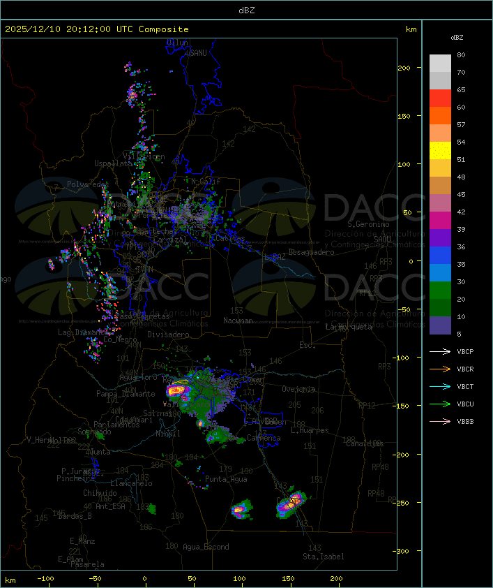
Task: Click the 200 tick on the vertical axis
Action: coord(404,68)
